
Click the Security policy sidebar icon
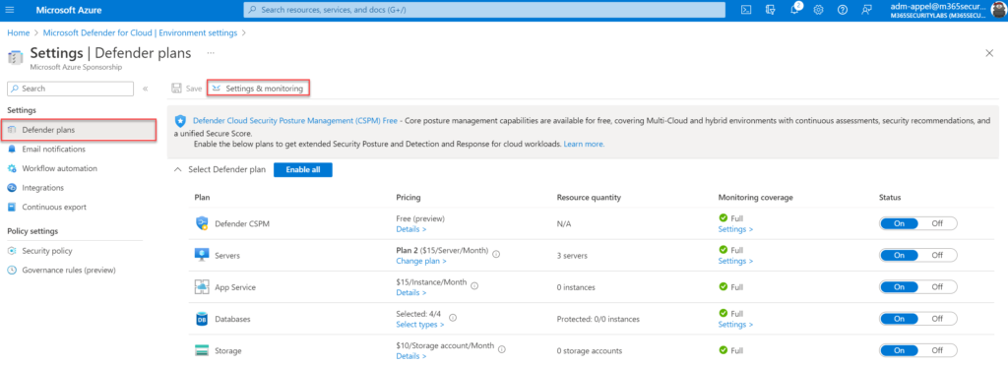[12, 251]
